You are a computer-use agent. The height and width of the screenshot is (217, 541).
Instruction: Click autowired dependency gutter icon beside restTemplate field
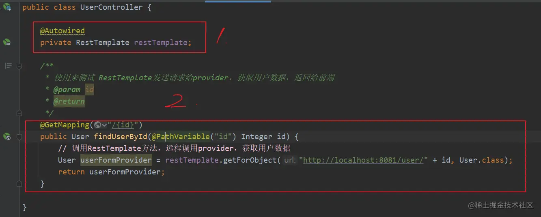7,42
